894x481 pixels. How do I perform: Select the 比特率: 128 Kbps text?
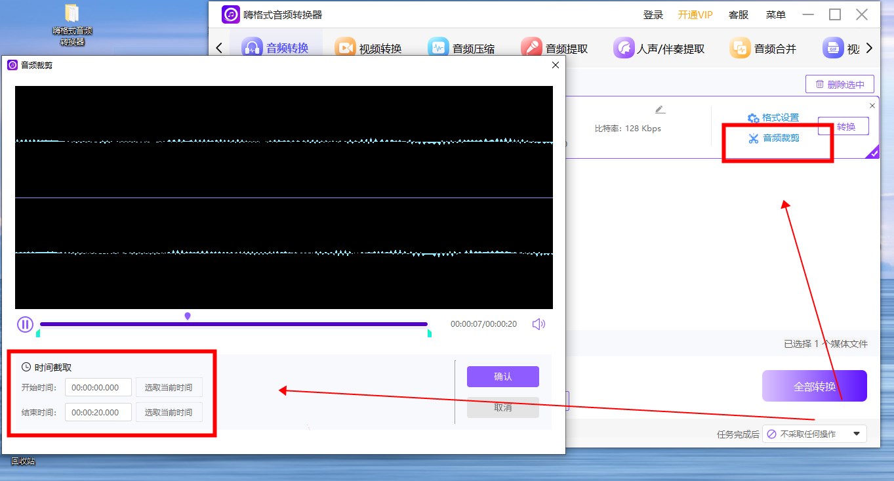(628, 129)
